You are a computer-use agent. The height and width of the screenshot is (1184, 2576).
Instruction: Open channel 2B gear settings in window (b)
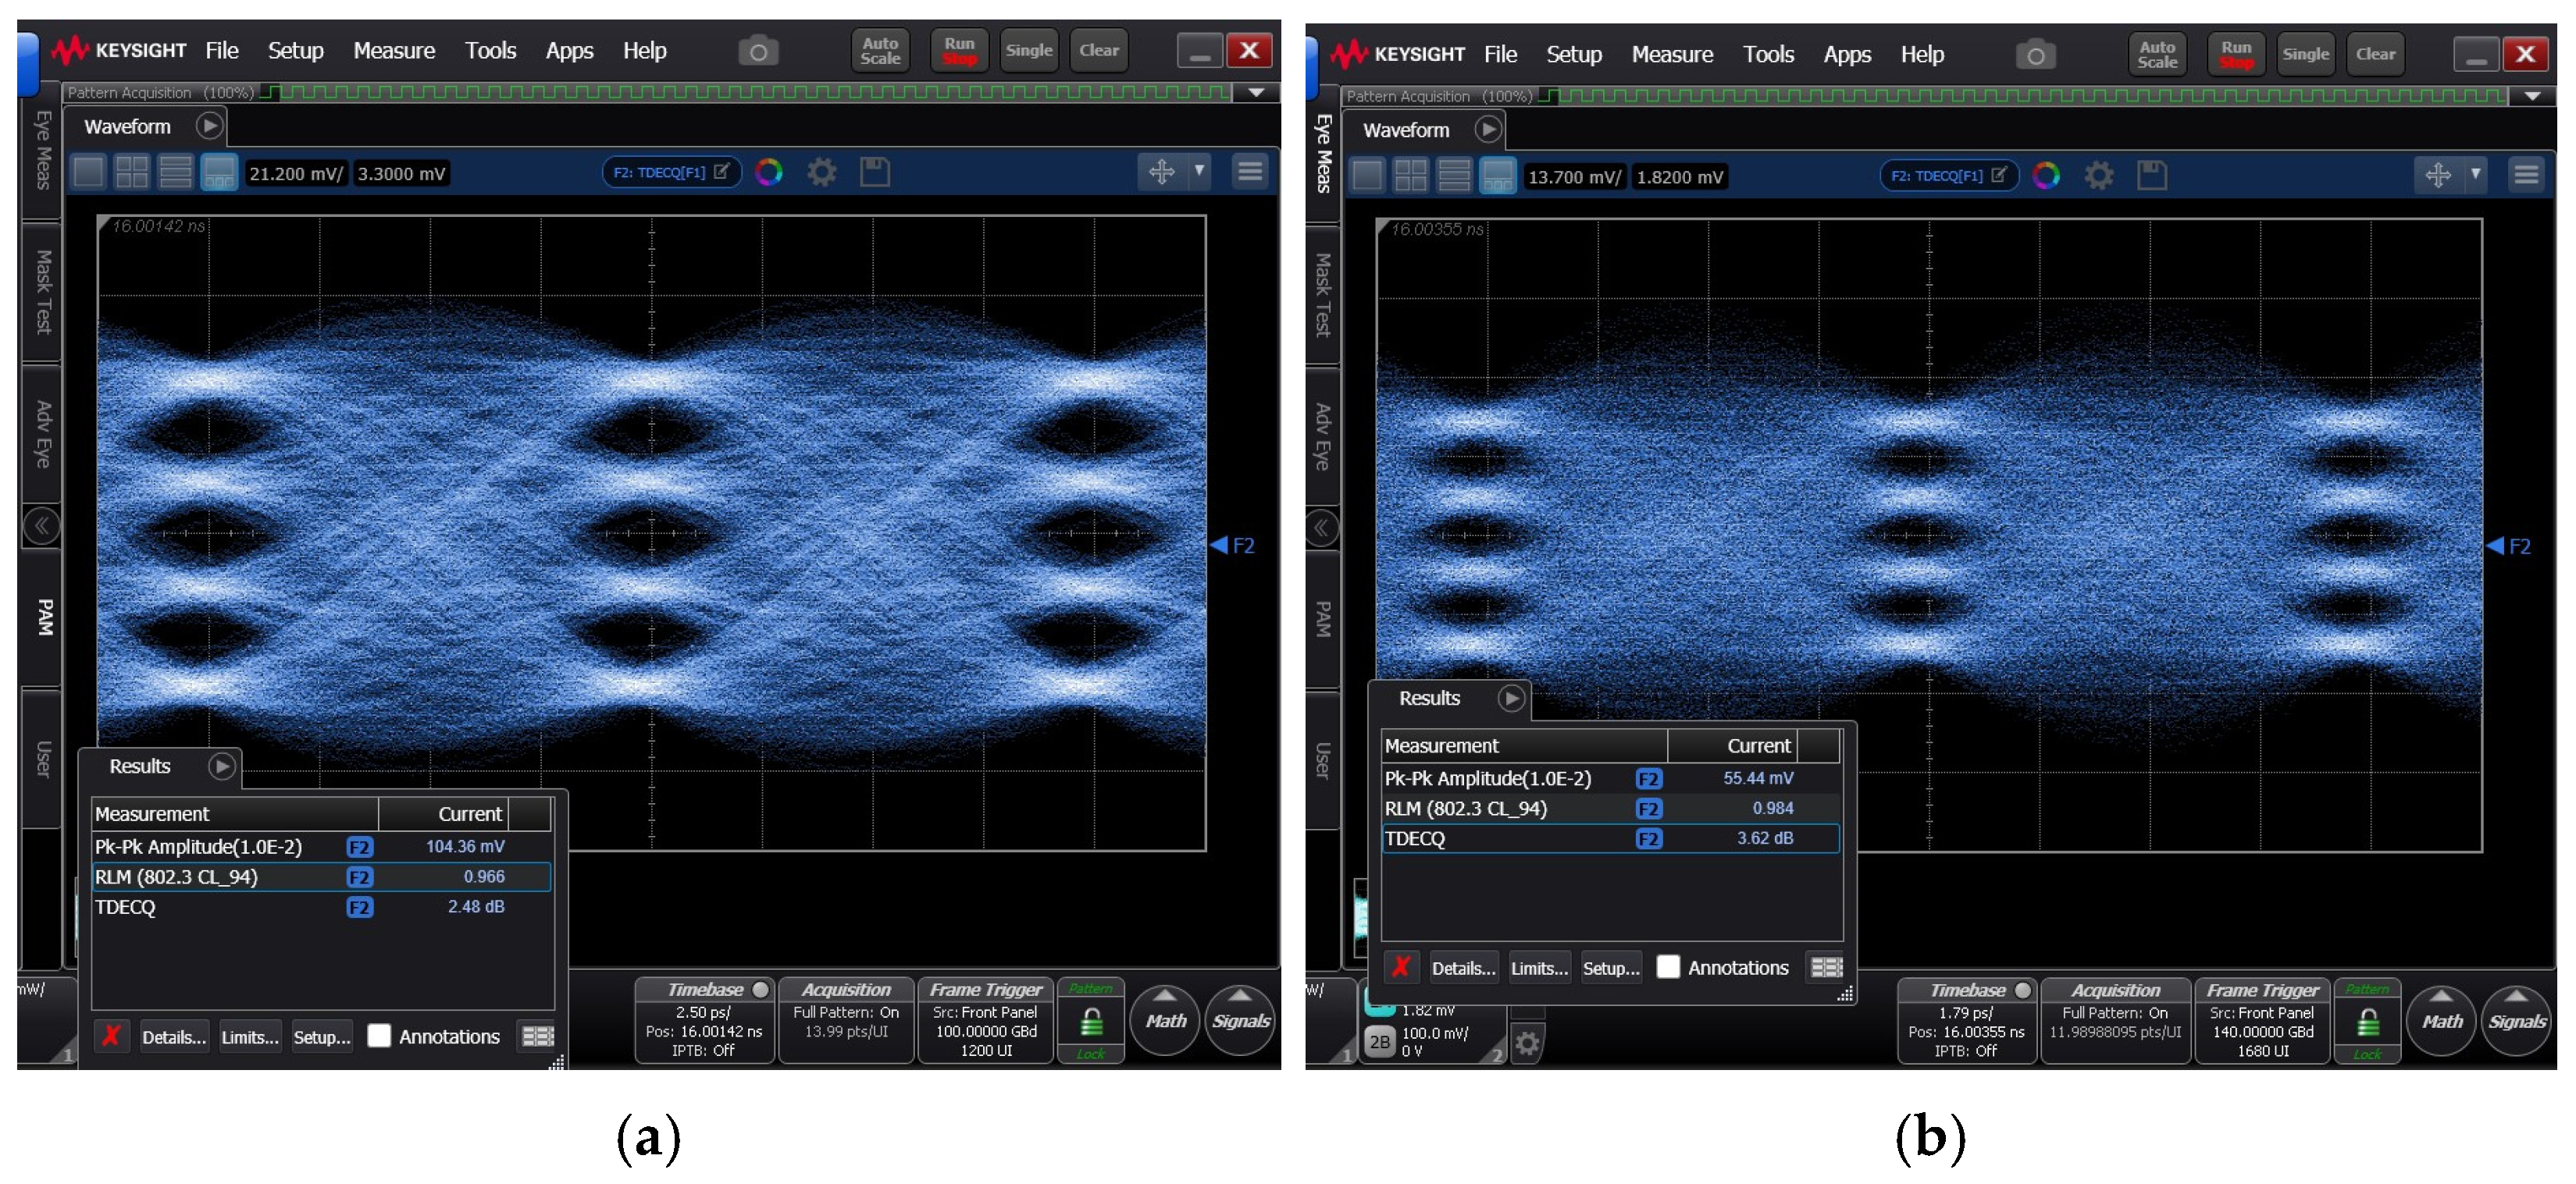click(x=1527, y=1043)
